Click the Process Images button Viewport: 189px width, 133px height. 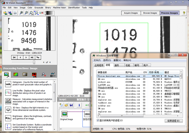[170, 13]
